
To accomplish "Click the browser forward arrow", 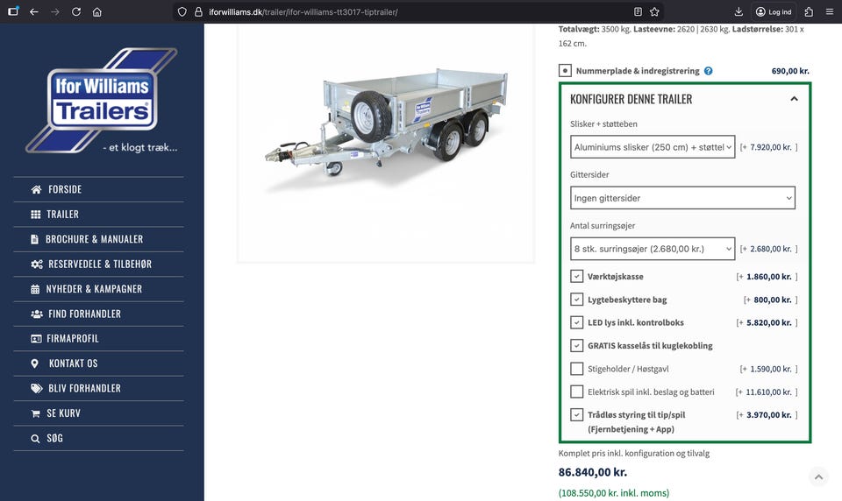I will pos(54,11).
